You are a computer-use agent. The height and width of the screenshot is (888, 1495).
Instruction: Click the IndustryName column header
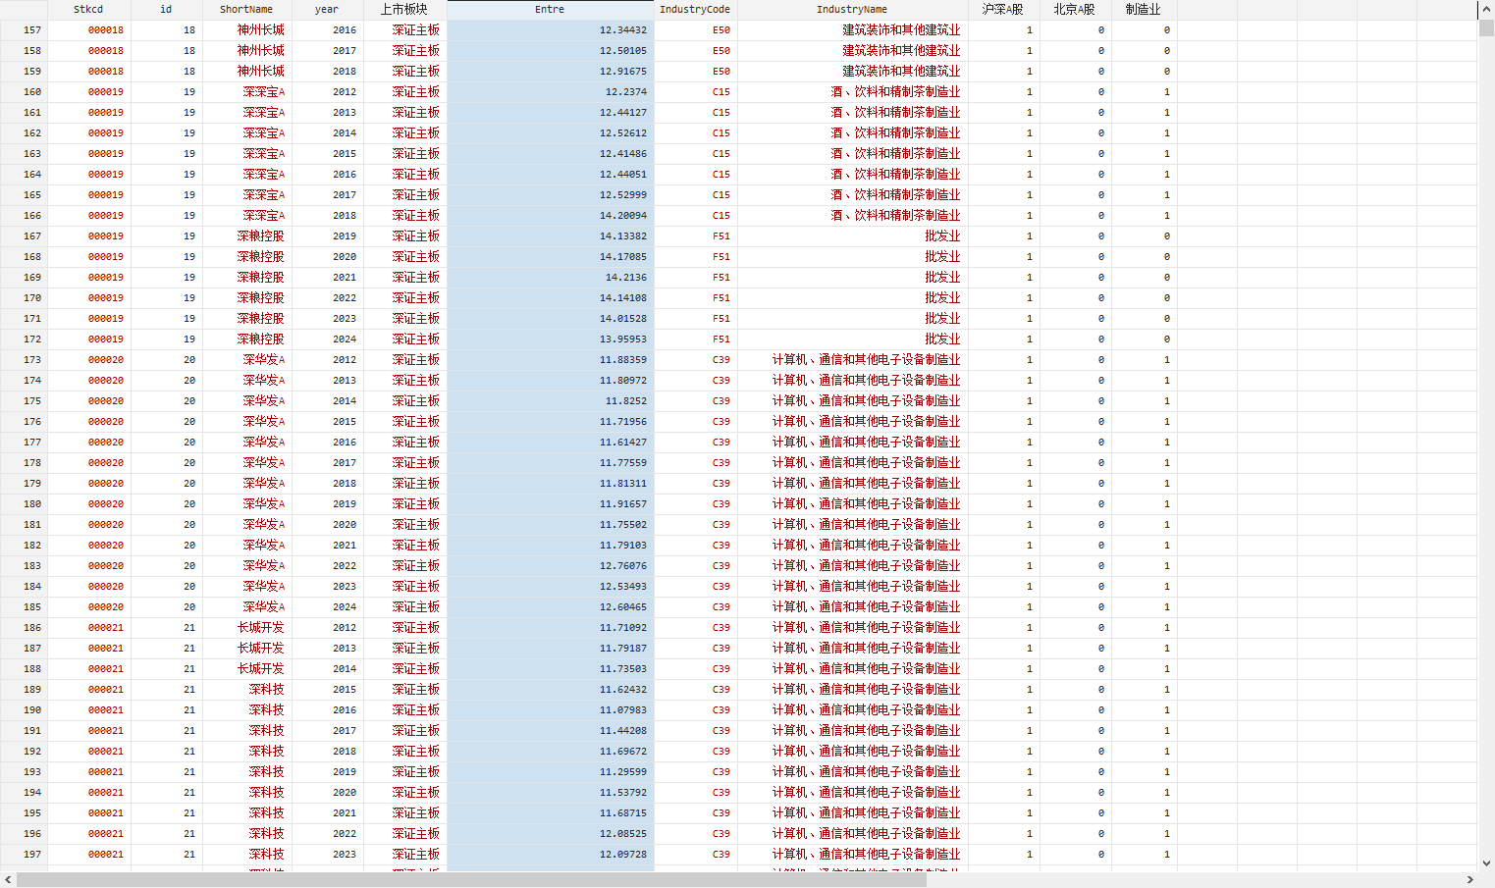(x=851, y=10)
